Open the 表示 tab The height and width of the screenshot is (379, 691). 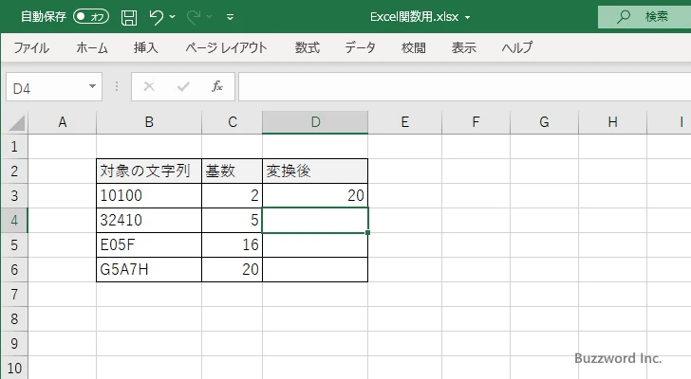click(463, 47)
